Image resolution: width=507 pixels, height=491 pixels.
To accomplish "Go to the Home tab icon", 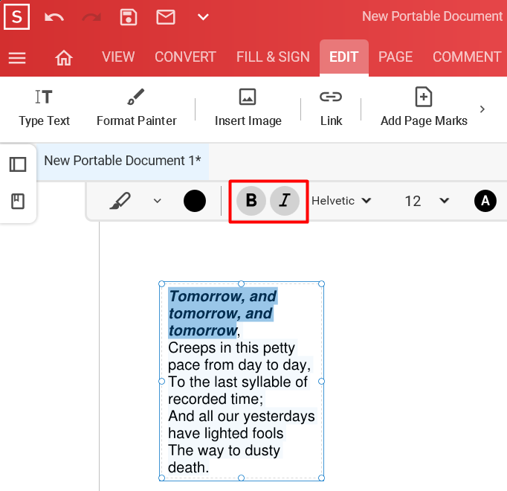I will [x=64, y=58].
